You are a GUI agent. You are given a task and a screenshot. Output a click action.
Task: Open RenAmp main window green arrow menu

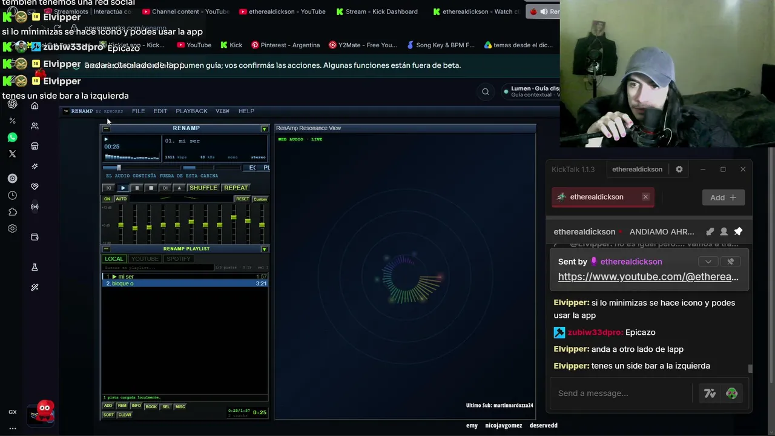(x=264, y=128)
